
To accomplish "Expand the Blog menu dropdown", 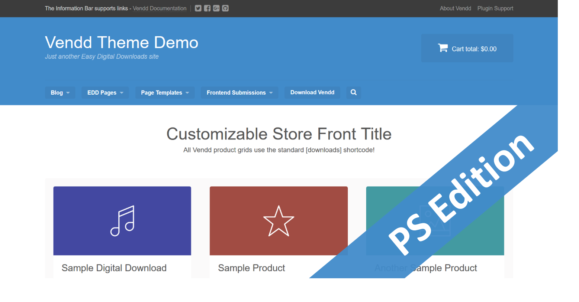I will (x=60, y=93).
